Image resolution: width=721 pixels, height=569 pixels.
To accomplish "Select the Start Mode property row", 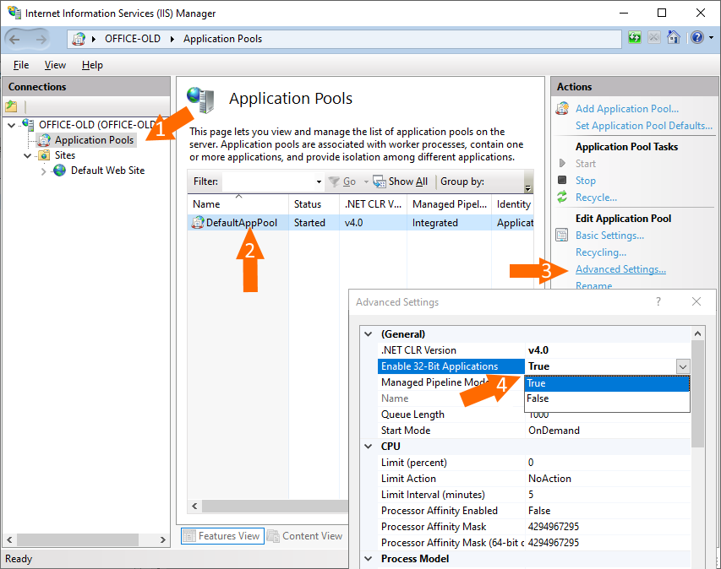I will (x=534, y=431).
